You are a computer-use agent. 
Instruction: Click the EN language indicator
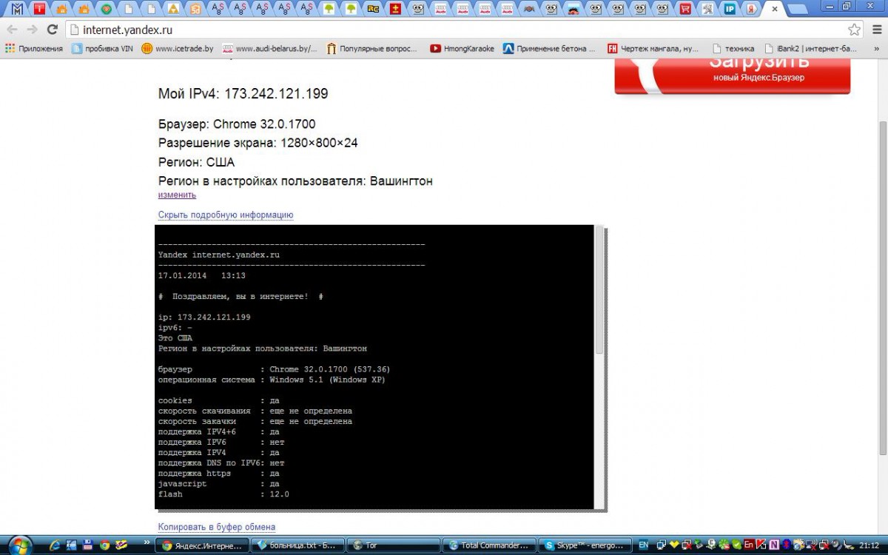(x=643, y=545)
